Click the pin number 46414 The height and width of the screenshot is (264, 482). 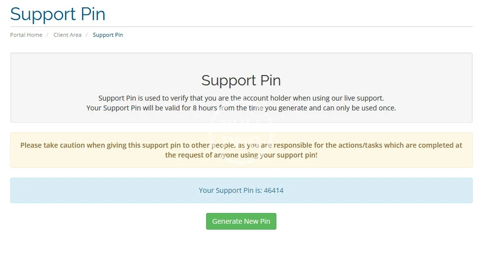point(273,190)
